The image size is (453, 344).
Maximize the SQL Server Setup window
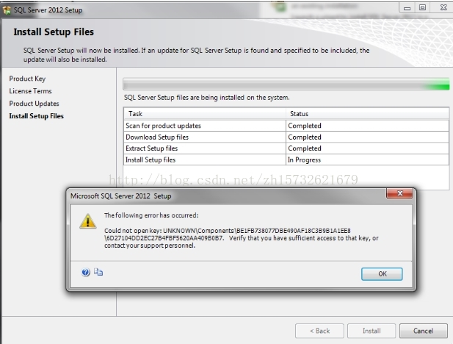423,7
